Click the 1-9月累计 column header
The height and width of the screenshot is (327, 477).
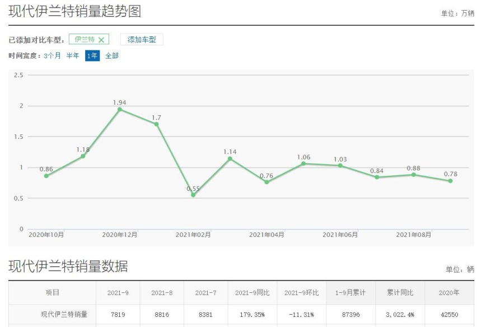coord(350,293)
